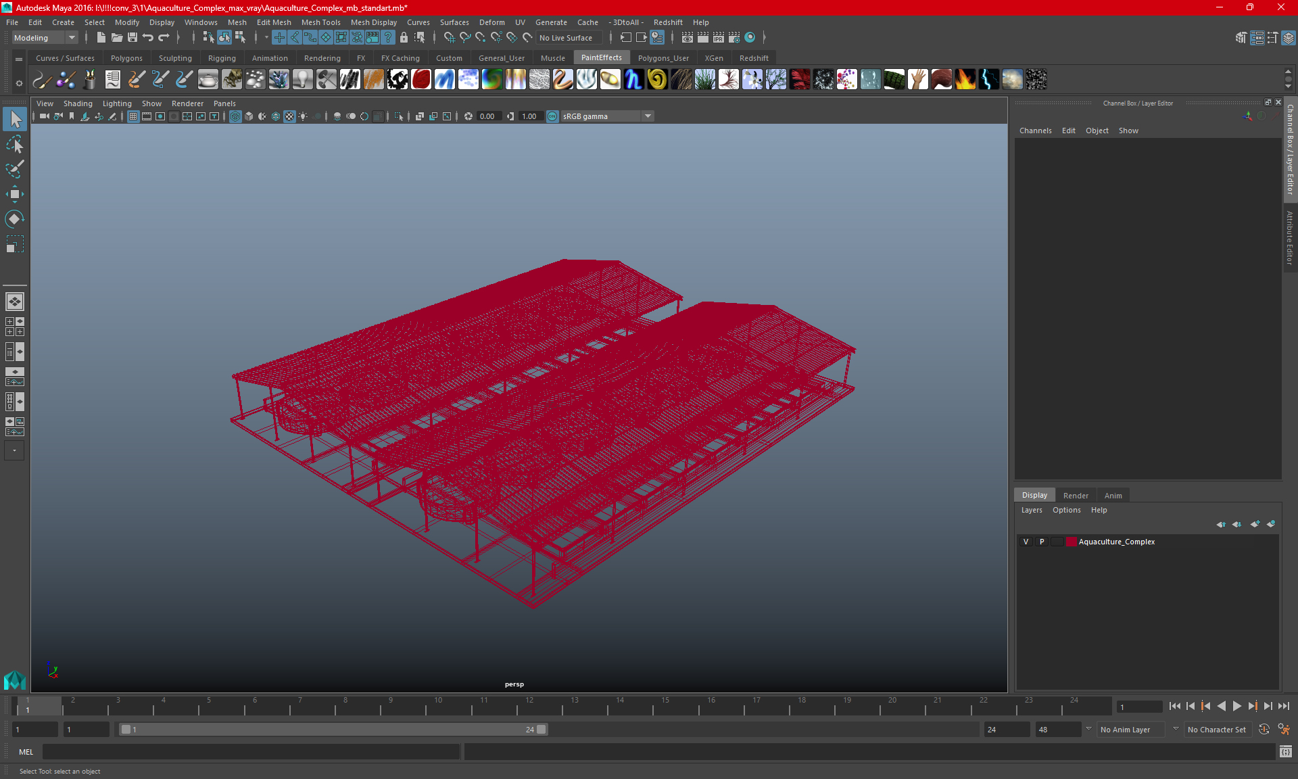1298x779 pixels.
Task: Open the Render layer tab
Action: pyautogui.click(x=1076, y=496)
